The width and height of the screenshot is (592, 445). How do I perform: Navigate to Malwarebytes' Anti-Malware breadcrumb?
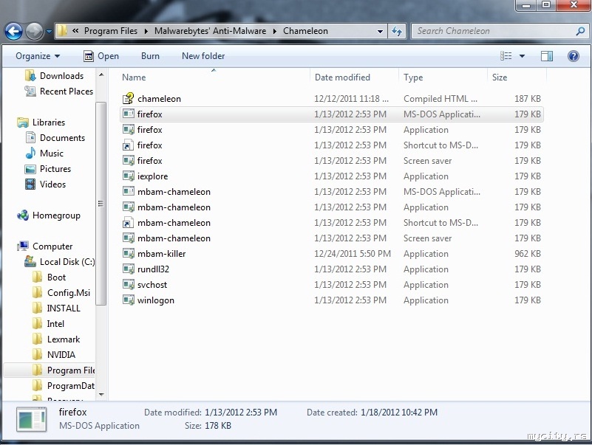pyautogui.click(x=210, y=31)
